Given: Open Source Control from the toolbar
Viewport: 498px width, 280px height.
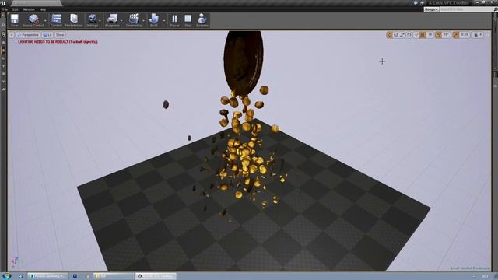Looking at the screenshot, I should [33, 20].
